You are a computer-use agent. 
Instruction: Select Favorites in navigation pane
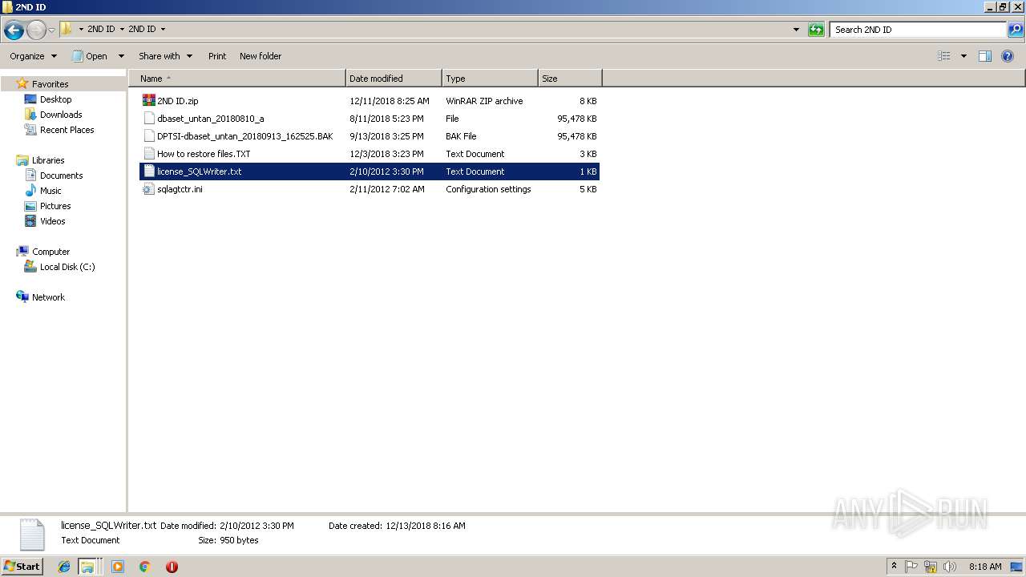50,84
